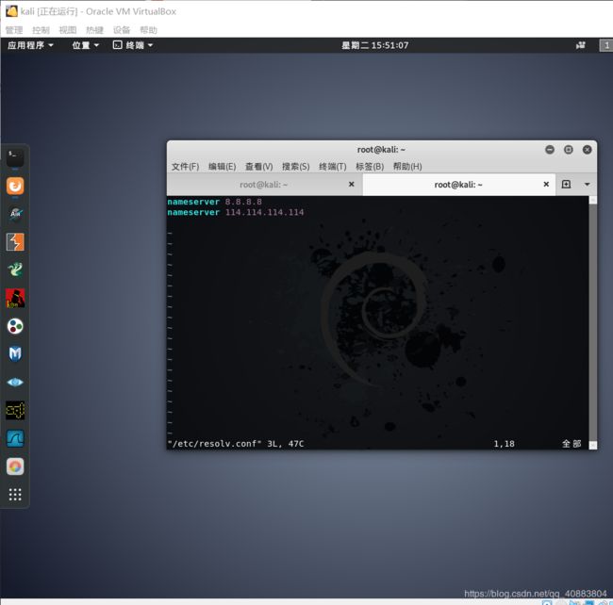Close the root@kali terminal window
The image size is (613, 605).
pos(587,150)
